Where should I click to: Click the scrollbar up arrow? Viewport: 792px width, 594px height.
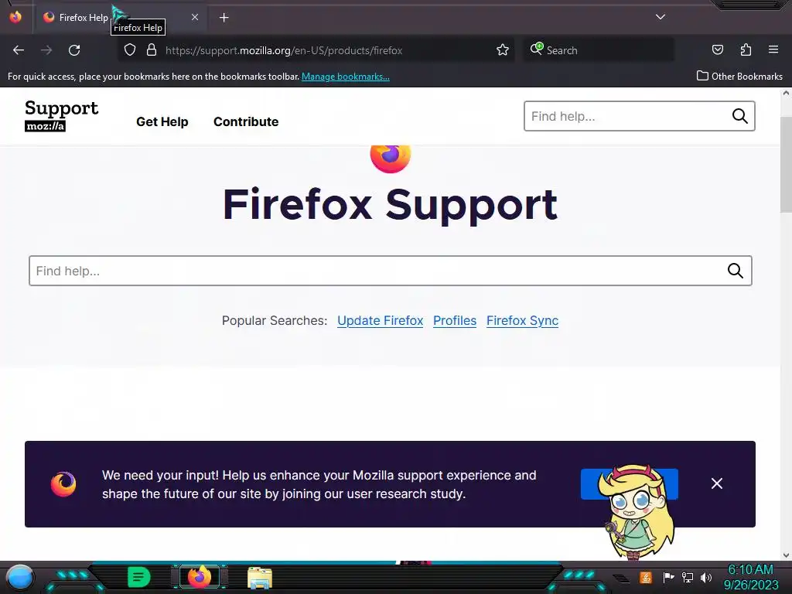(x=786, y=93)
